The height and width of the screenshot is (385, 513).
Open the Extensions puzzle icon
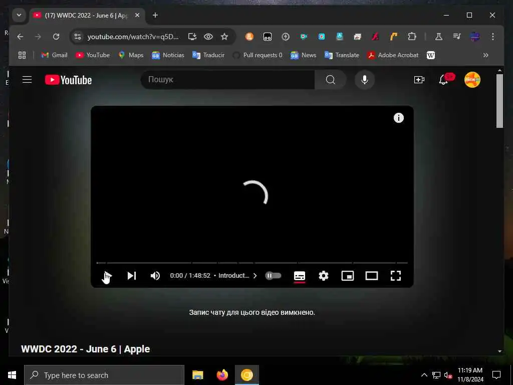coord(412,37)
